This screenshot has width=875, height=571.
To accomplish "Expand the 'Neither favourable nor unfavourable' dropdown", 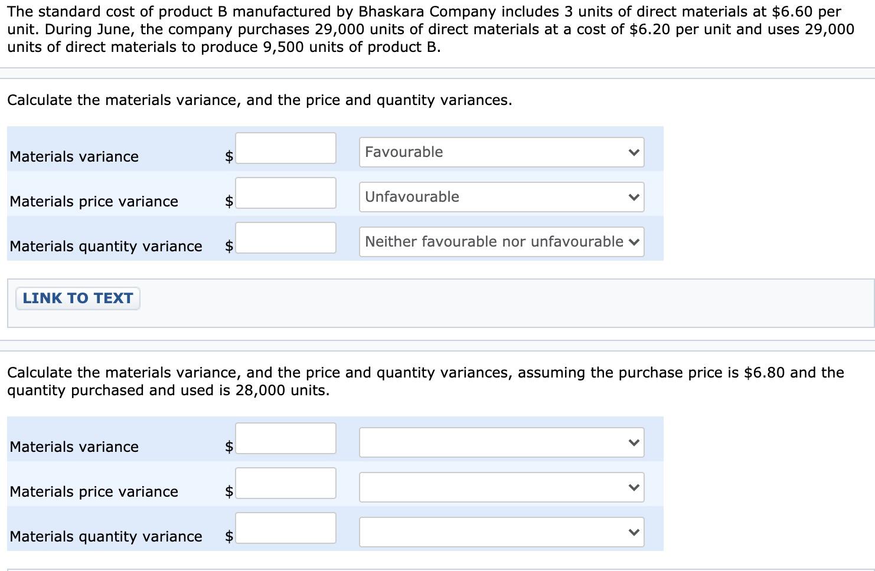I will click(x=501, y=242).
